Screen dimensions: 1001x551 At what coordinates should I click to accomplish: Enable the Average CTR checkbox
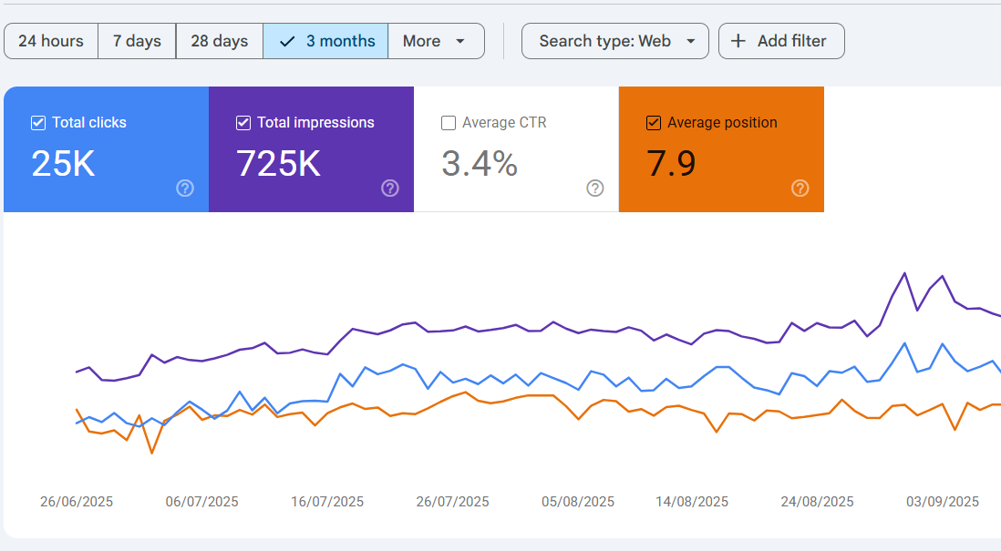pyautogui.click(x=449, y=123)
